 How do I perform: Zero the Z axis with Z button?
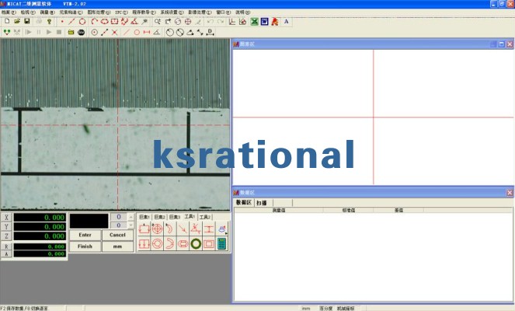click(x=7, y=236)
